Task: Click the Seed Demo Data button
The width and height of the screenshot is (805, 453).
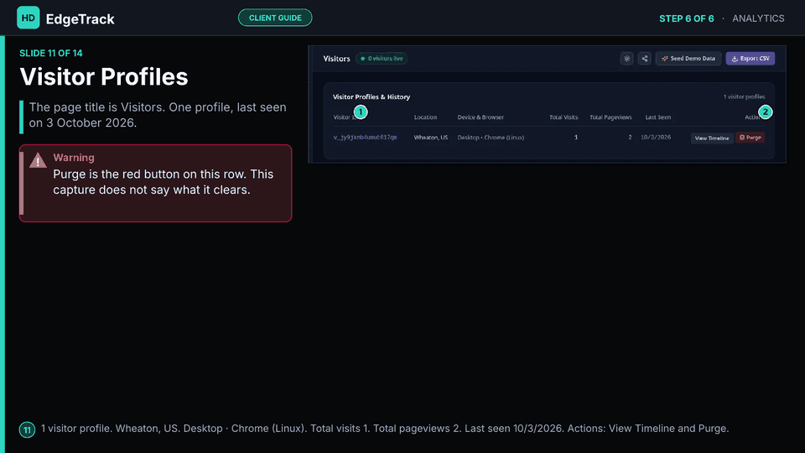Action: (688, 59)
